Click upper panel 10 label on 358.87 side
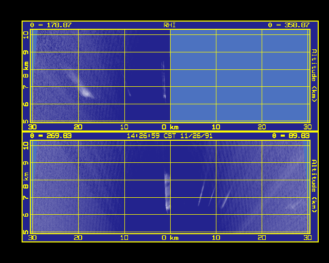329x263 pixels. click(x=216, y=127)
